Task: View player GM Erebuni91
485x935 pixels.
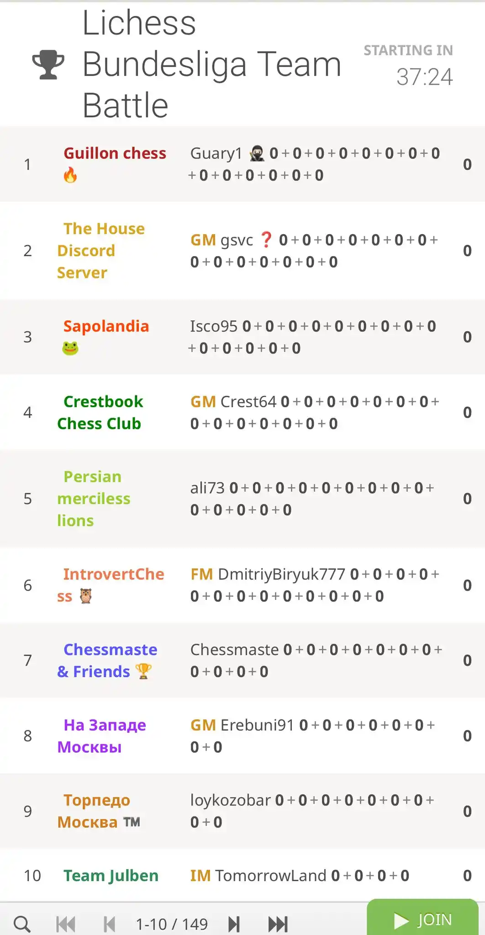Action: [242, 725]
